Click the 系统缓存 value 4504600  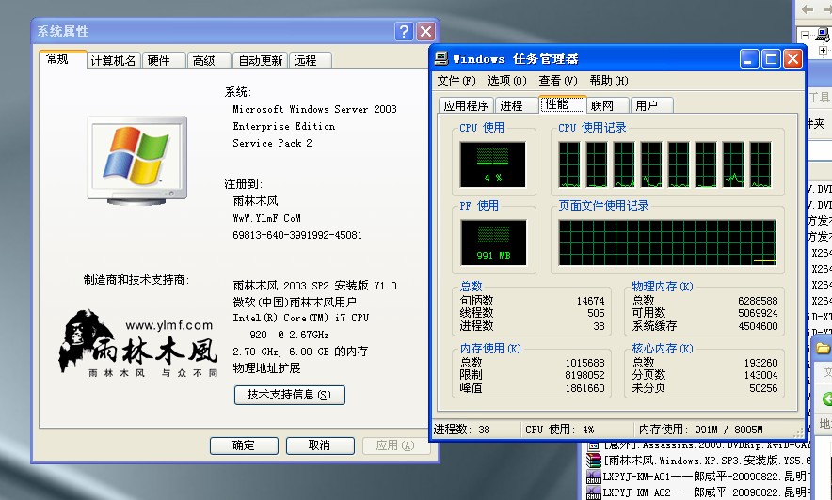coord(758,326)
